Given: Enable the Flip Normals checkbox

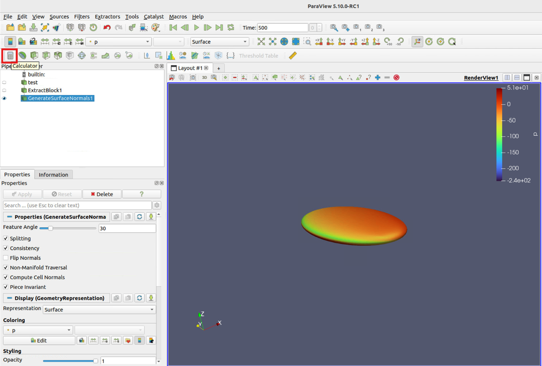Looking at the screenshot, I should point(6,258).
